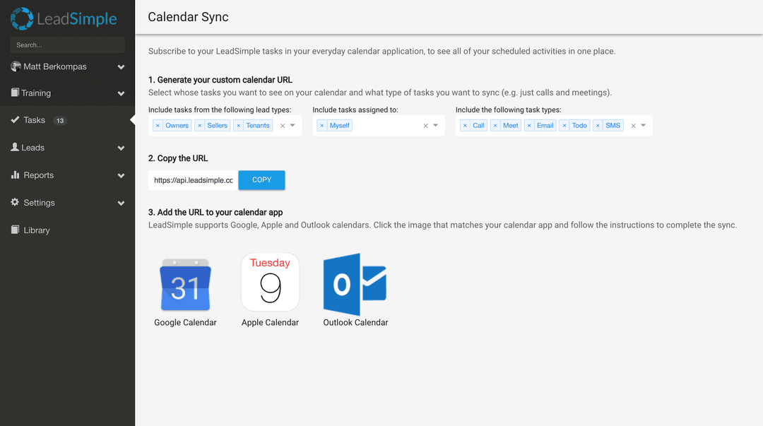The width and height of the screenshot is (763, 426).
Task: Click the calendar URL text field
Action: (193, 180)
